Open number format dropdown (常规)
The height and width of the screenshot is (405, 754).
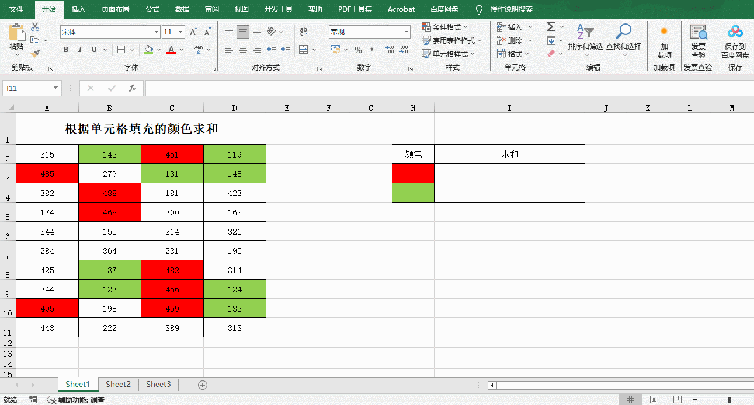tap(406, 32)
